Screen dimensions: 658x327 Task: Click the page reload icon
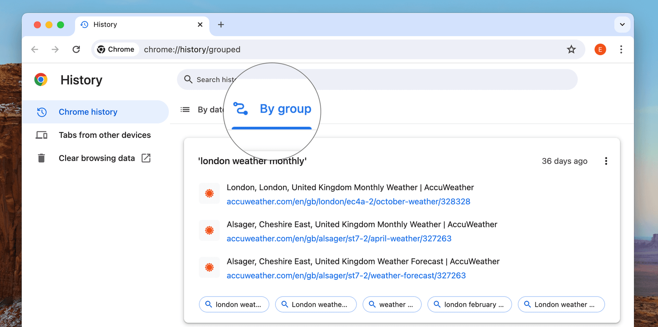click(76, 49)
